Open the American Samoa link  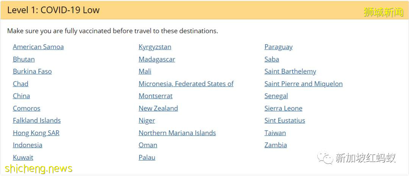38,47
